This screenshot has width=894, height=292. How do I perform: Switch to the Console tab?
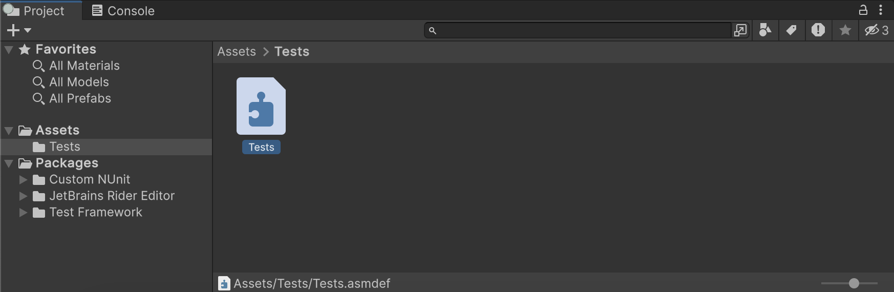123,11
